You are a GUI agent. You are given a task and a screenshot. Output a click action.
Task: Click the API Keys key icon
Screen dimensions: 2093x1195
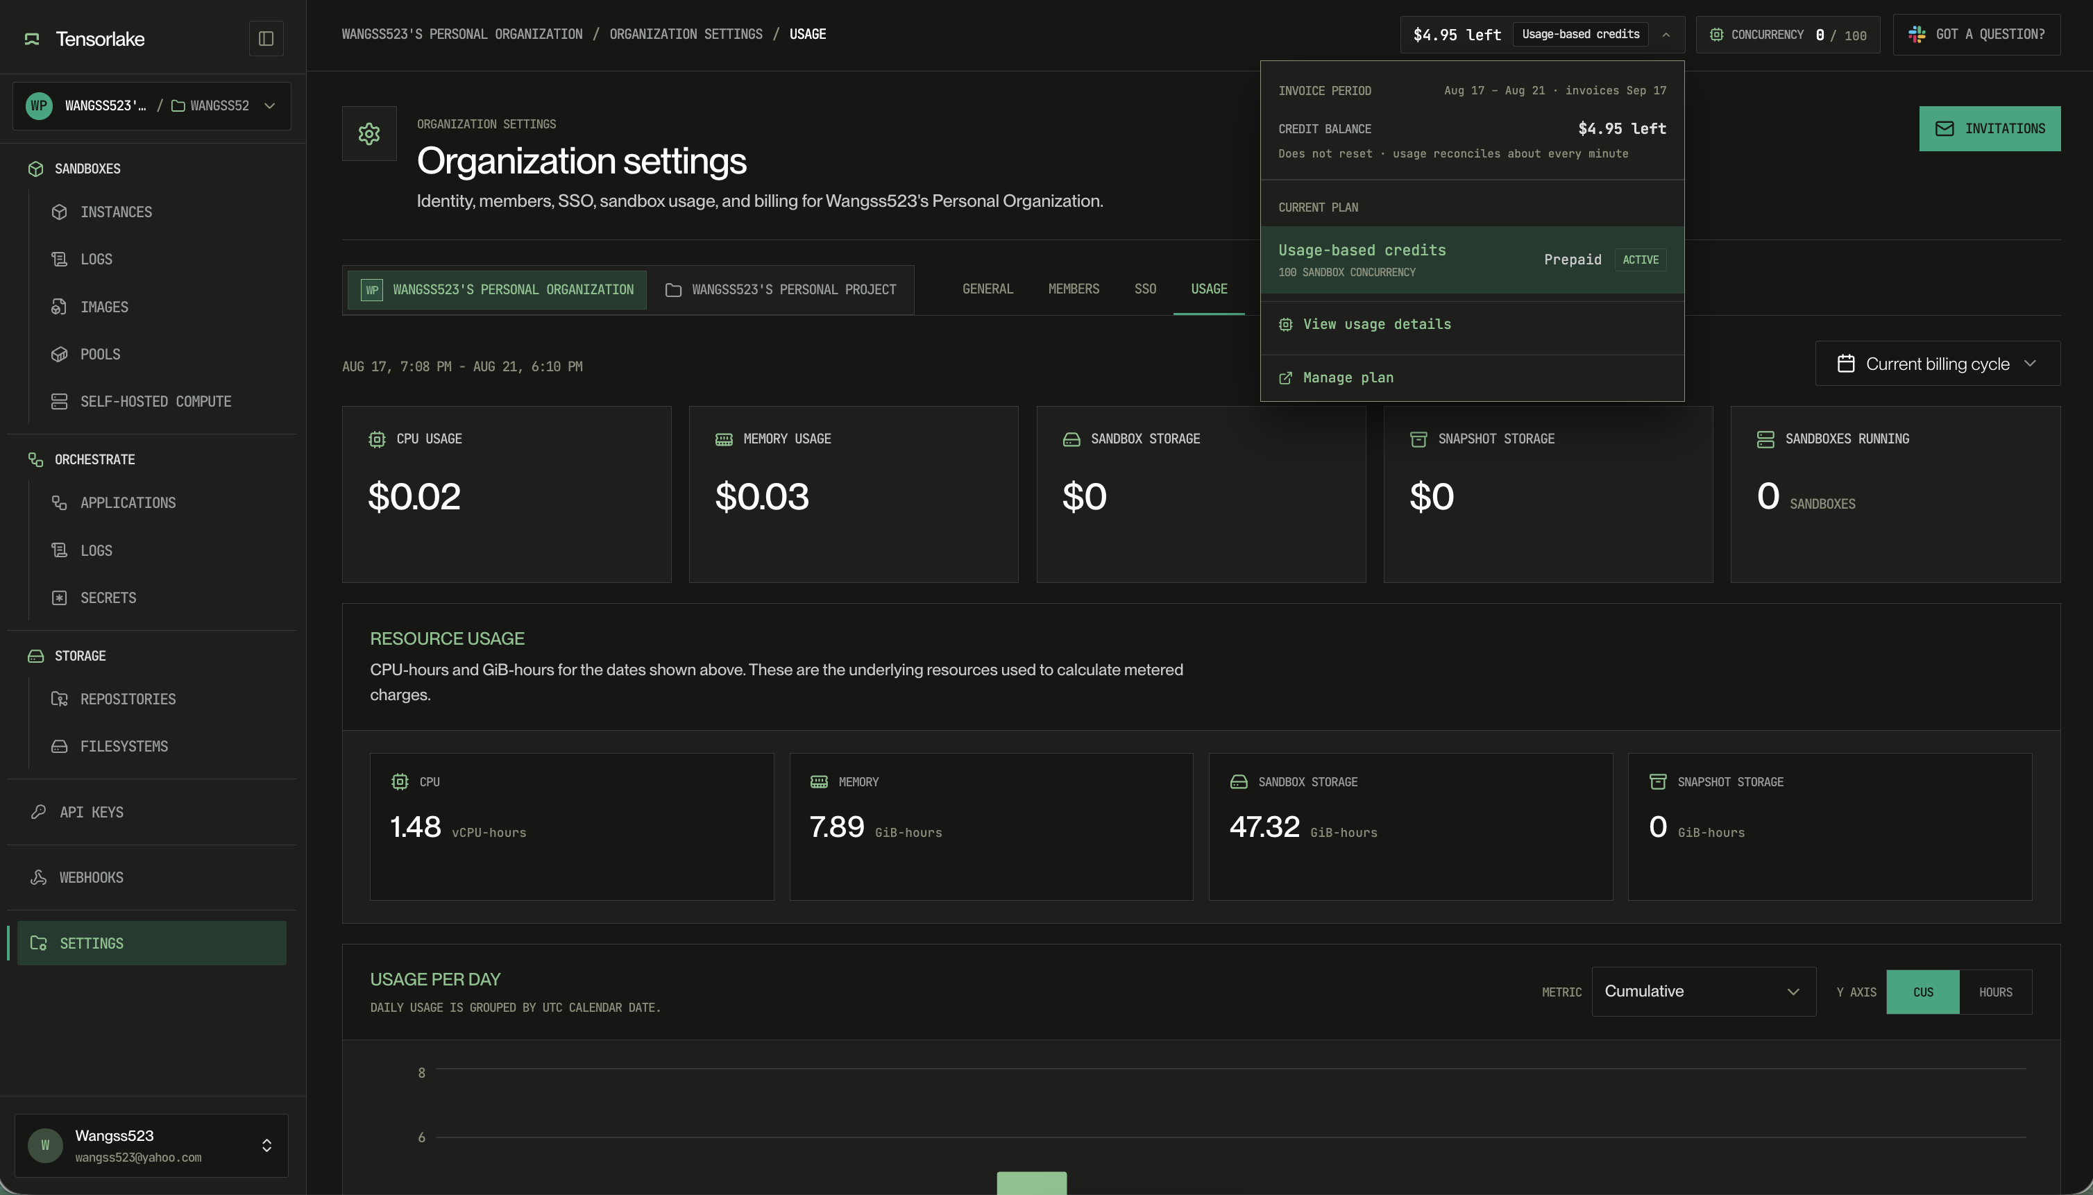click(39, 812)
